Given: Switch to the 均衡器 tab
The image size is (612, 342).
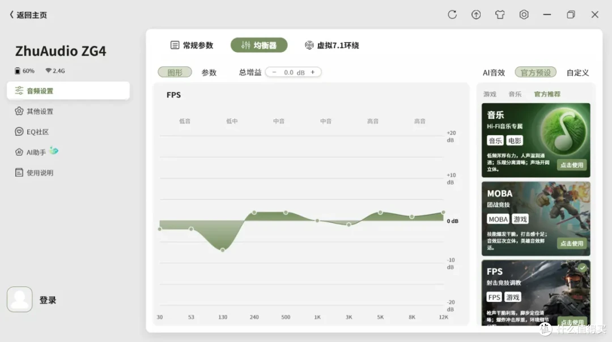Looking at the screenshot, I should pyautogui.click(x=259, y=45).
